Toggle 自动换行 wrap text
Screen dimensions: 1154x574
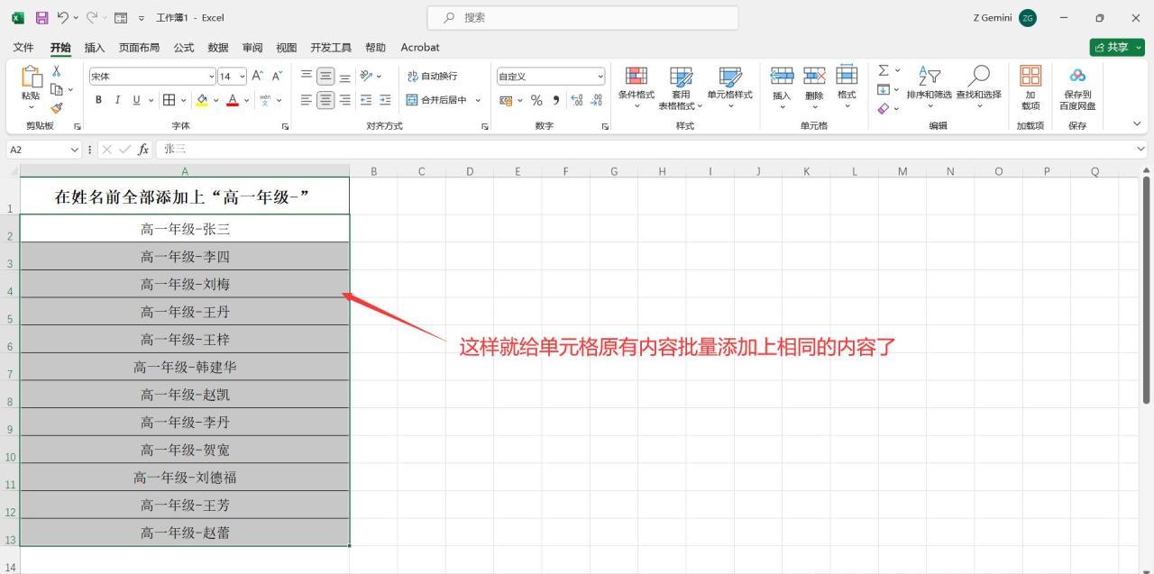tap(433, 76)
